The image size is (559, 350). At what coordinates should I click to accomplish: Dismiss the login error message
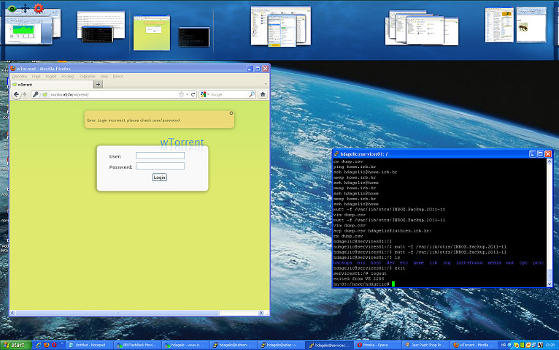coord(231,113)
